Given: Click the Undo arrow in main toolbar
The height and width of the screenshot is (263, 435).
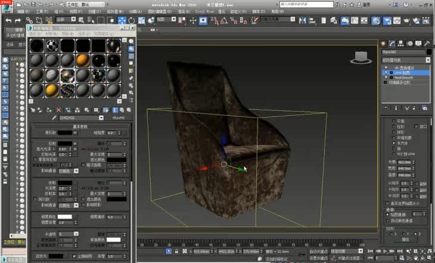Looking at the screenshot, I should [x=8, y=20].
